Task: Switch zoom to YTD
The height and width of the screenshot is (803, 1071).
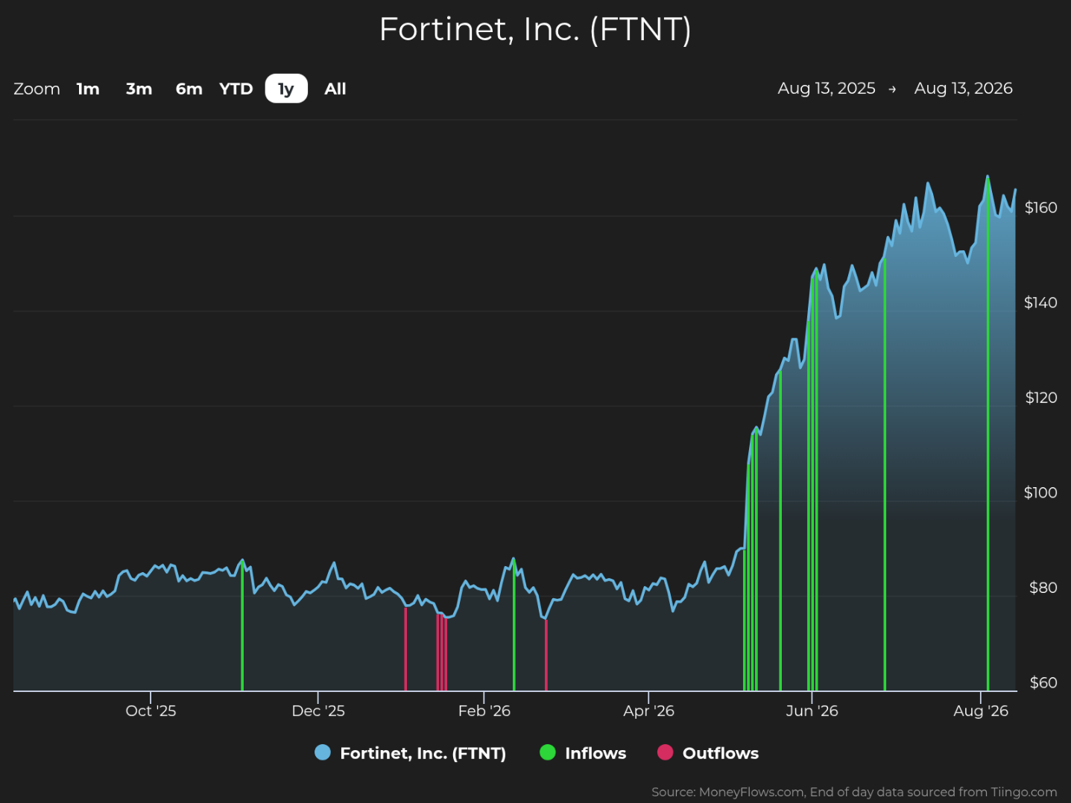Action: point(236,89)
